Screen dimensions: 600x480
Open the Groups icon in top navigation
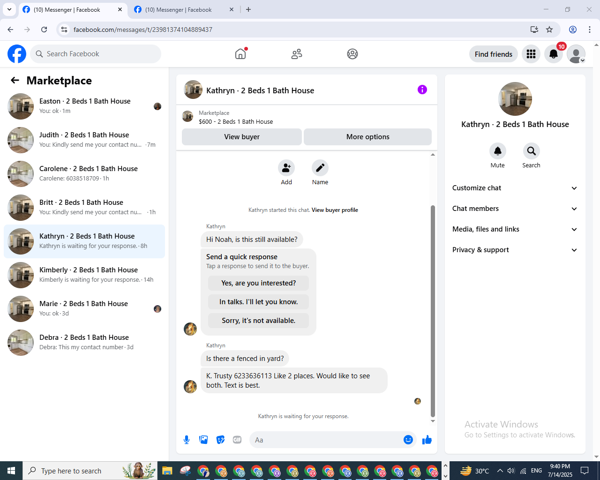[x=352, y=54]
